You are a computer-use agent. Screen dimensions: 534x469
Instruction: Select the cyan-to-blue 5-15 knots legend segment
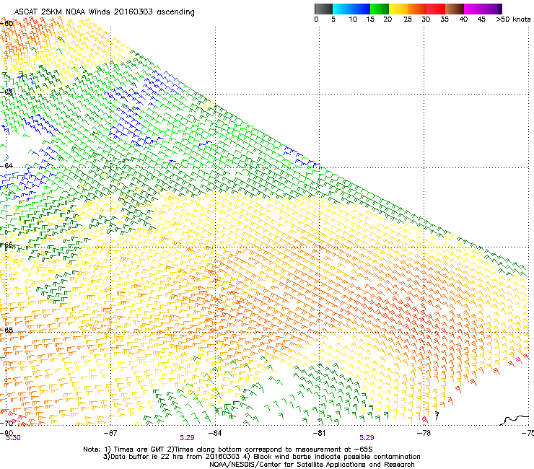pyautogui.click(x=351, y=9)
